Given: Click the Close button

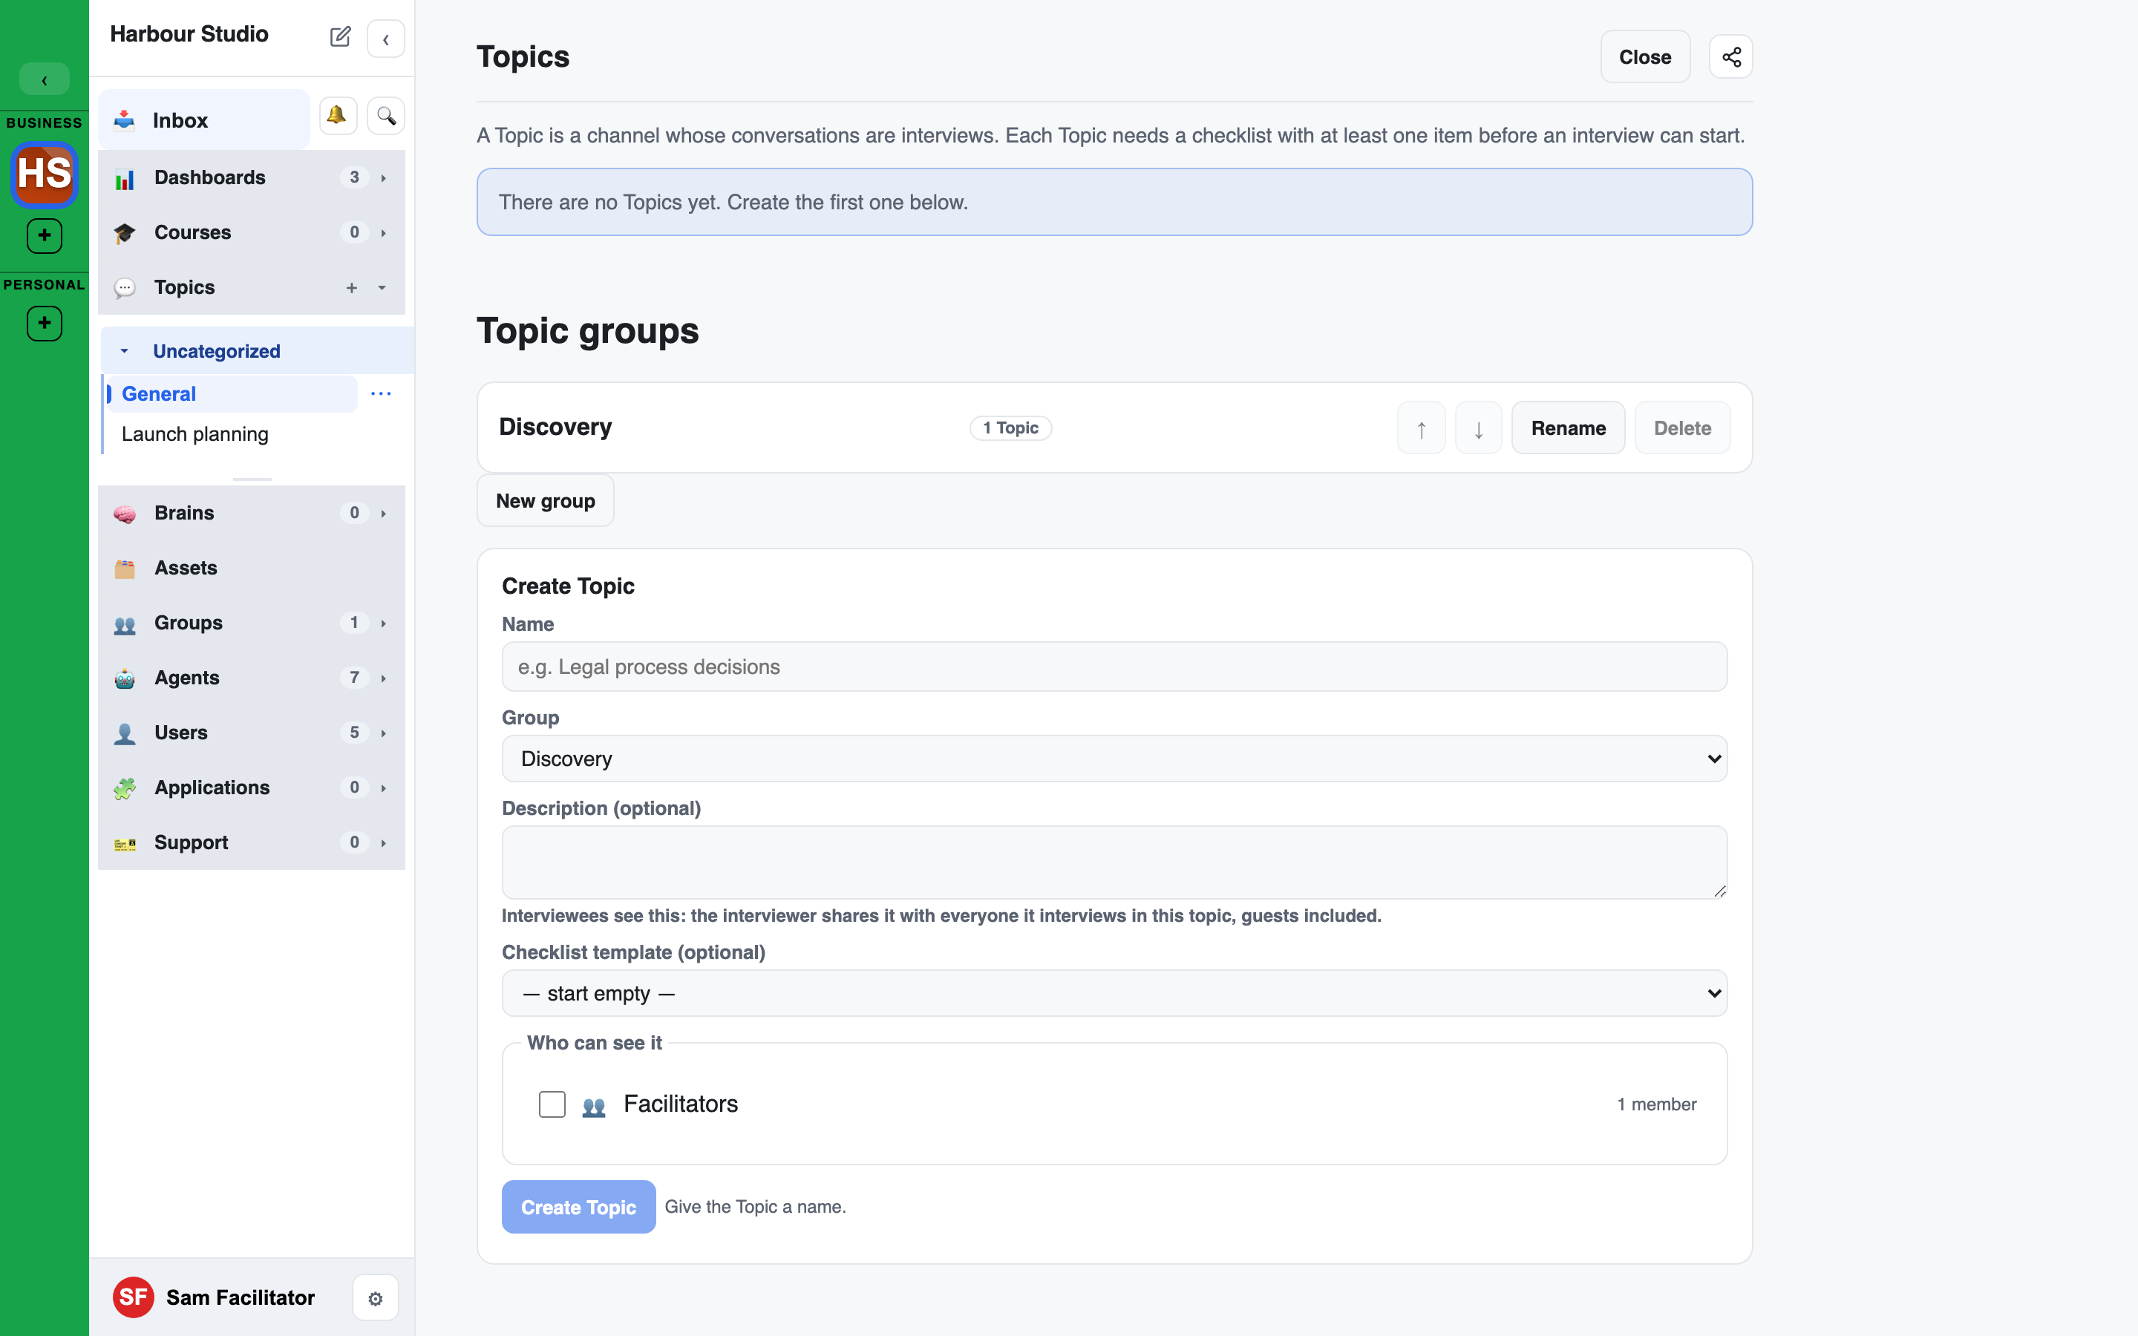Looking at the screenshot, I should point(1645,57).
